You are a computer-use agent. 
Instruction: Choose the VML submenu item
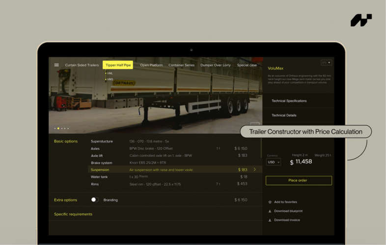(x=110, y=73)
